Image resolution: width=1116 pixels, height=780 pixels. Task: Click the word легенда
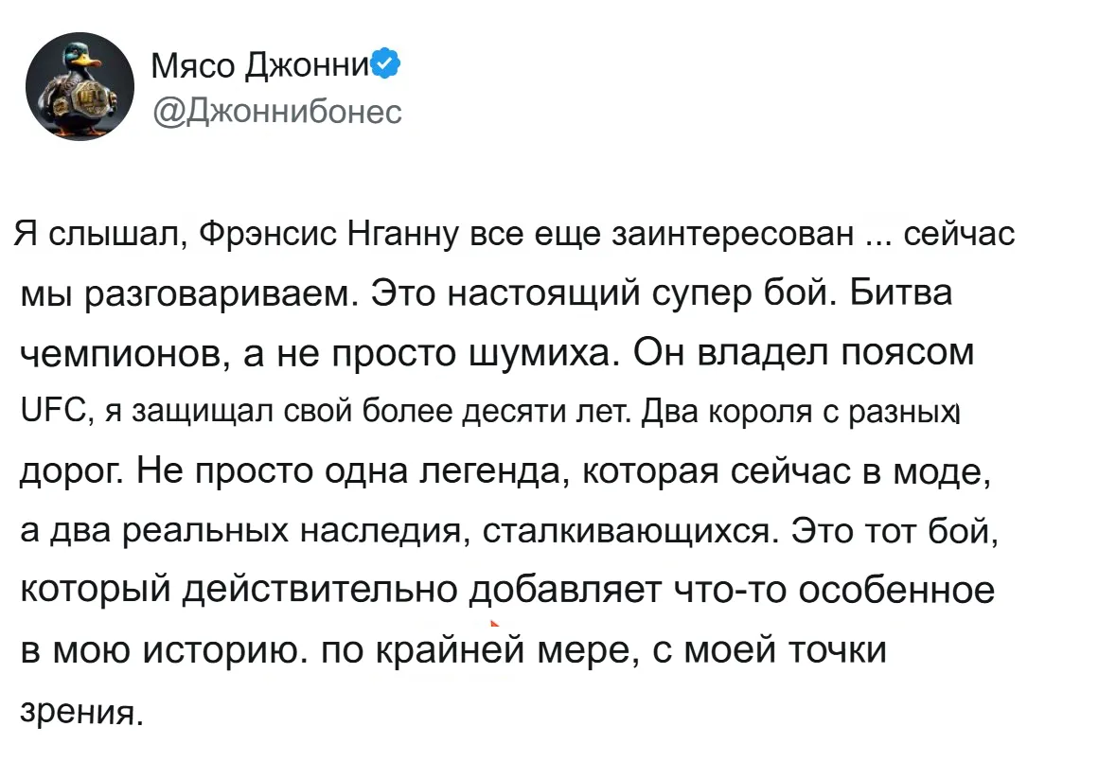pos(497,471)
